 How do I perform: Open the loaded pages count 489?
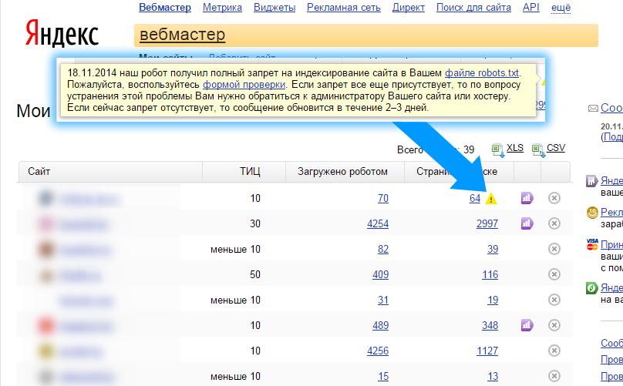tap(381, 325)
